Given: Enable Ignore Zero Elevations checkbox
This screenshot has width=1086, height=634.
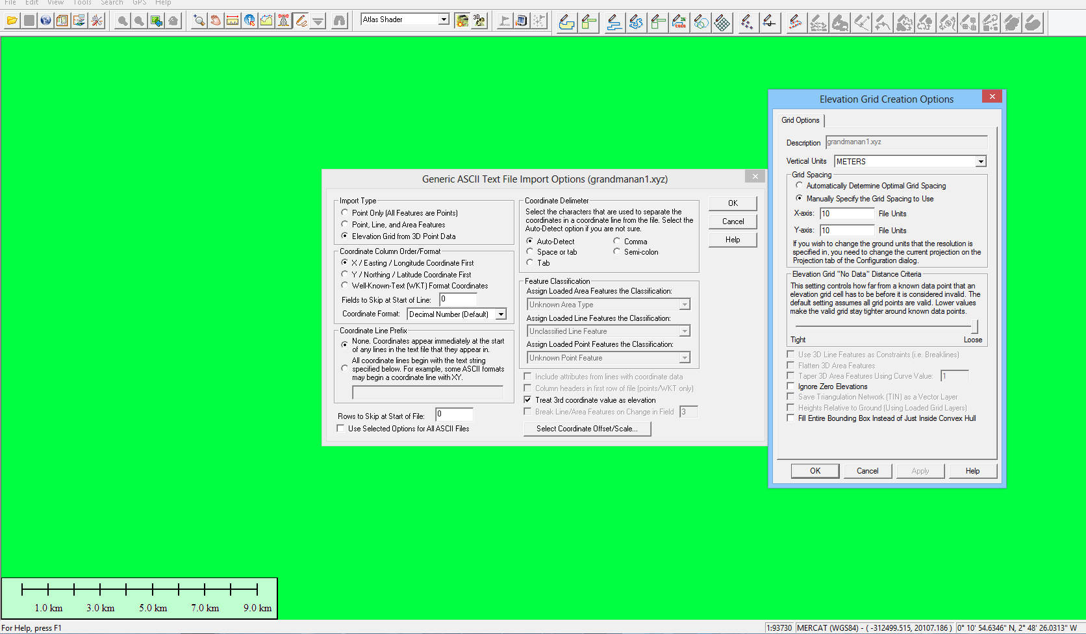Looking at the screenshot, I should (x=790, y=387).
